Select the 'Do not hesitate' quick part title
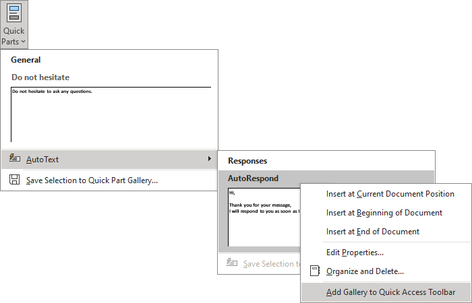Image resolution: width=472 pixels, height=303 pixels. click(x=40, y=77)
